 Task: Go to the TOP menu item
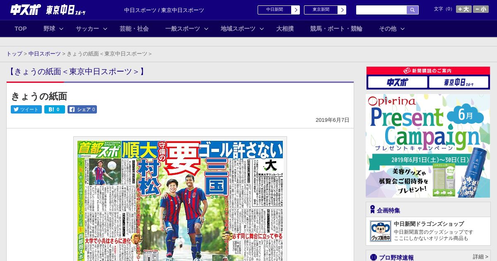(21, 29)
